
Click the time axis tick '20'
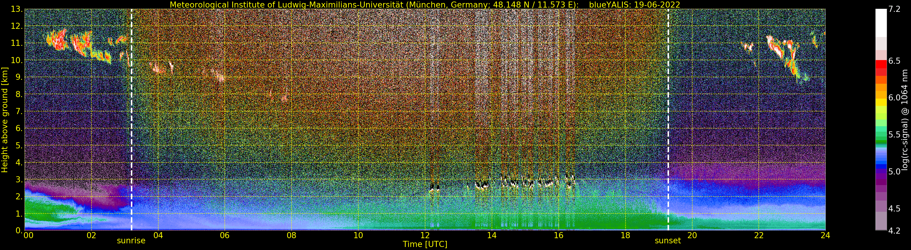pyautogui.click(x=692, y=235)
